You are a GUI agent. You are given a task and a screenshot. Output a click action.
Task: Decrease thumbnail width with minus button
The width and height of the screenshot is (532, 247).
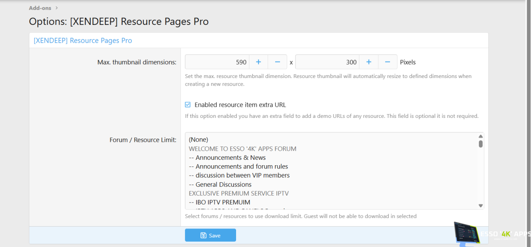point(277,62)
